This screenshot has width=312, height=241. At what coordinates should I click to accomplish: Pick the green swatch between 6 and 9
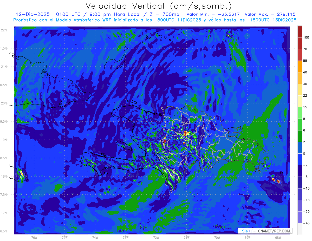pyautogui.click(x=300, y=124)
